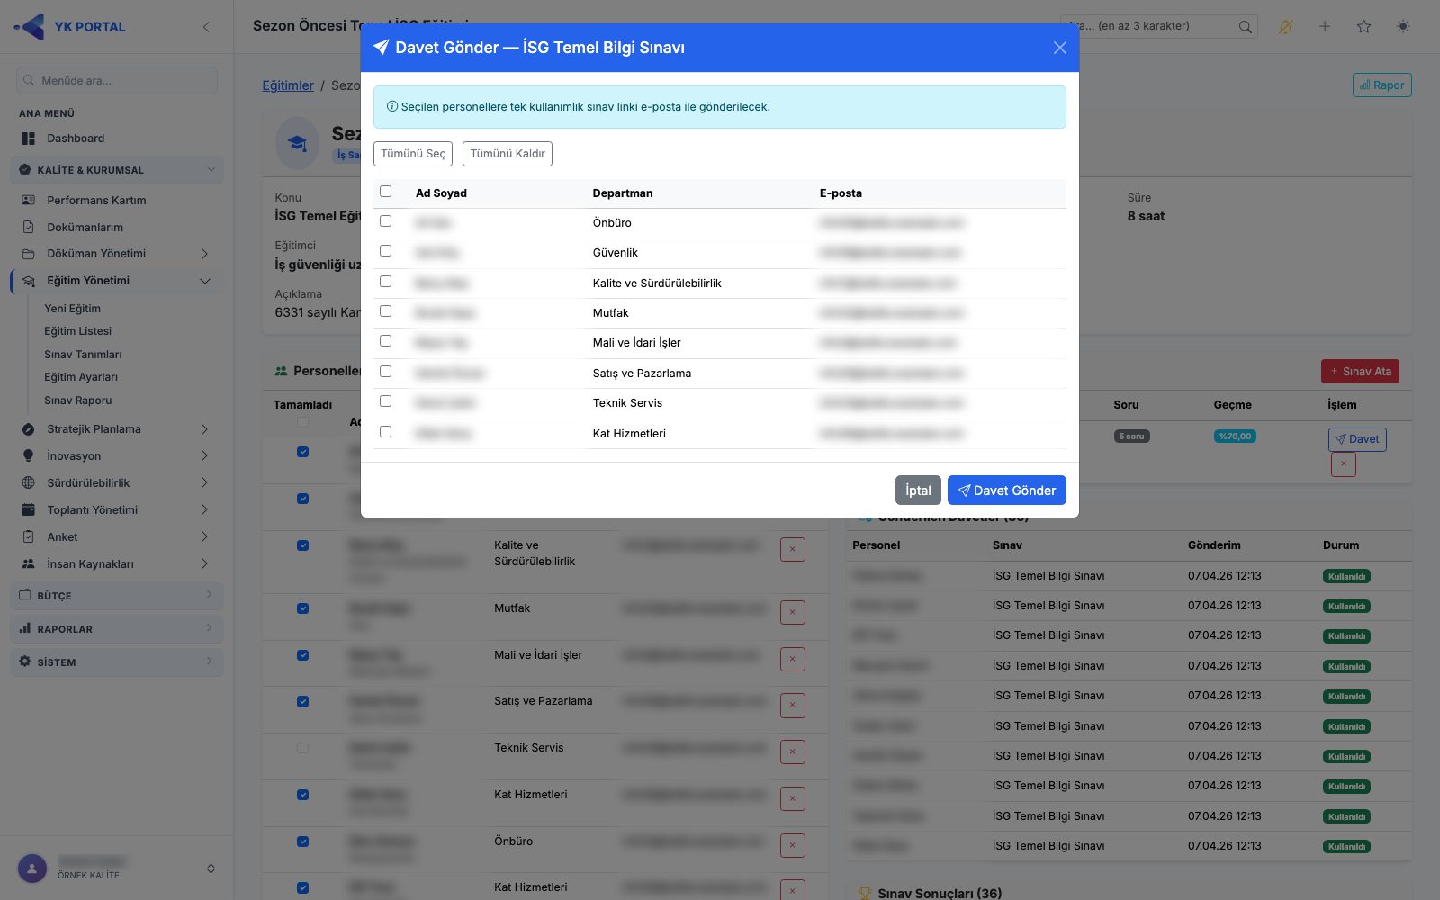This screenshot has height=900, width=1440.
Task: Collapse sidebar with the left chevron icon
Action: (x=206, y=27)
